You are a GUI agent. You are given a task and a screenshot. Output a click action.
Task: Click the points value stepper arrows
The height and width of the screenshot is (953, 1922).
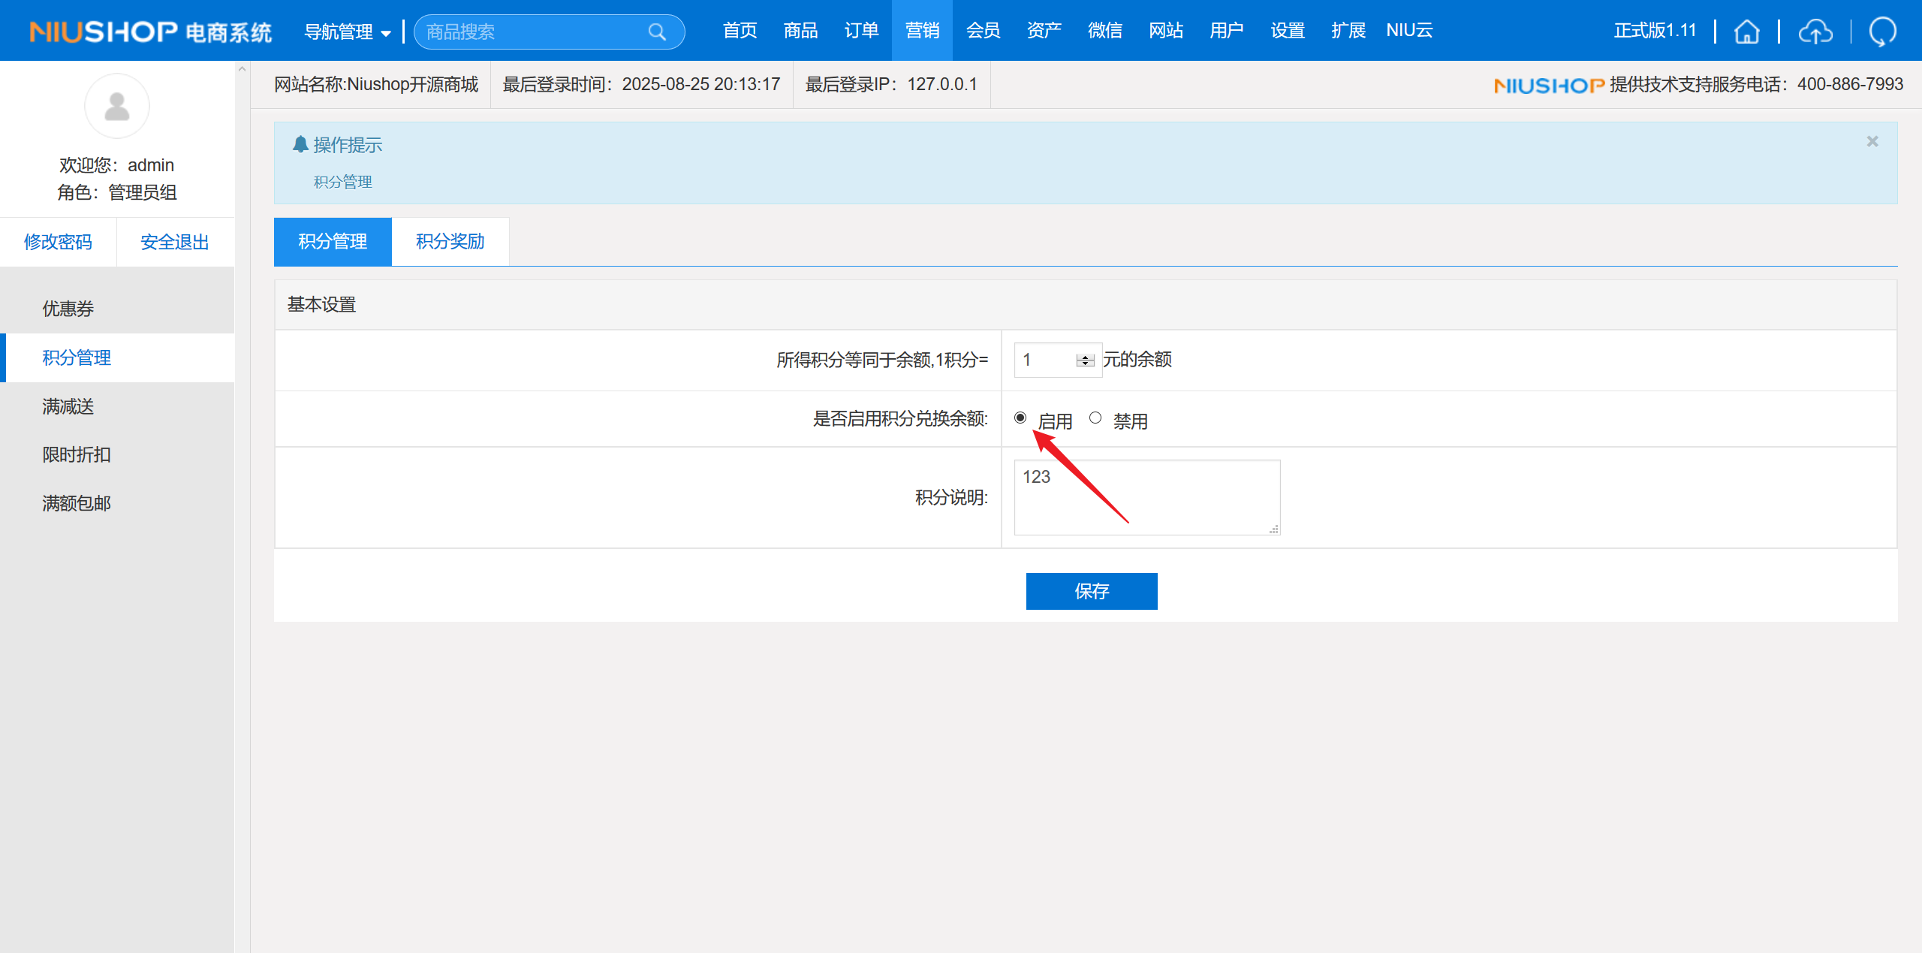click(x=1085, y=360)
